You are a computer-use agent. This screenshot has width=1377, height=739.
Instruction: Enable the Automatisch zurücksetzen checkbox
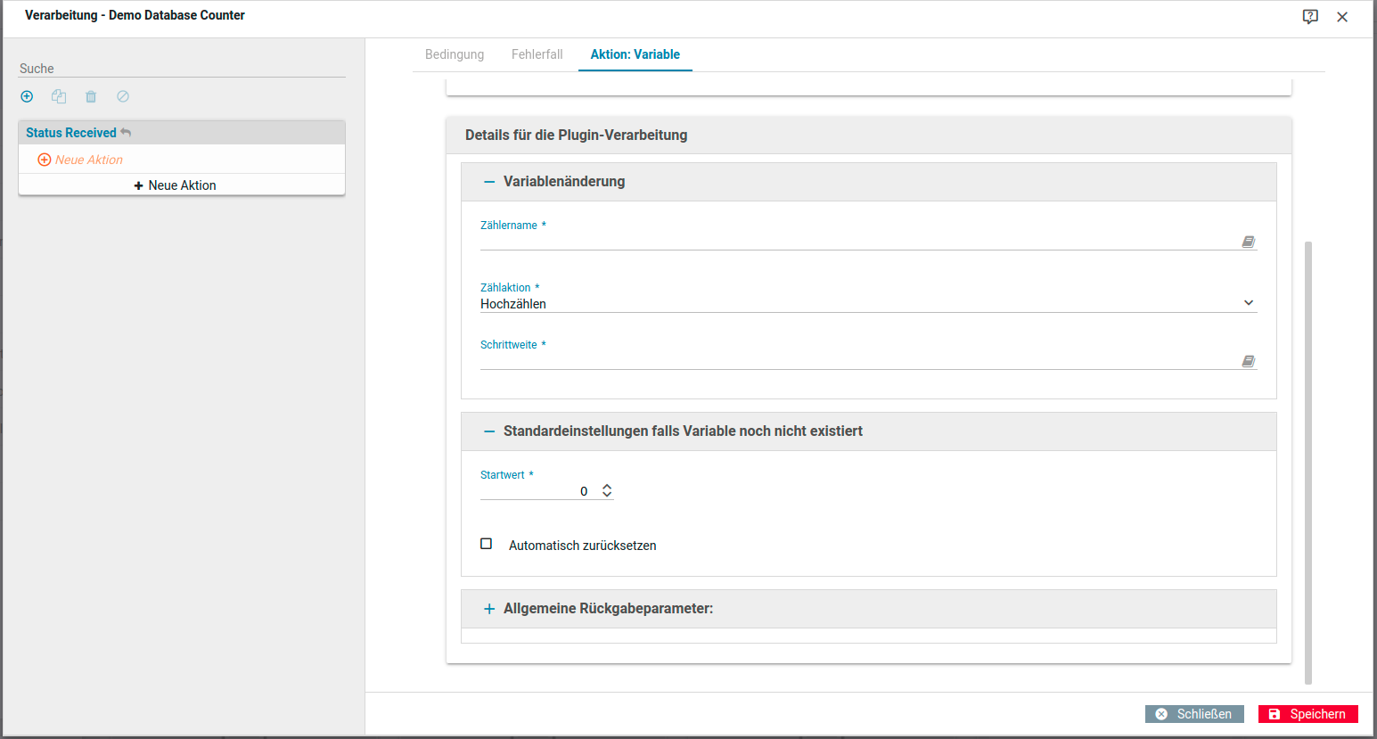(487, 544)
